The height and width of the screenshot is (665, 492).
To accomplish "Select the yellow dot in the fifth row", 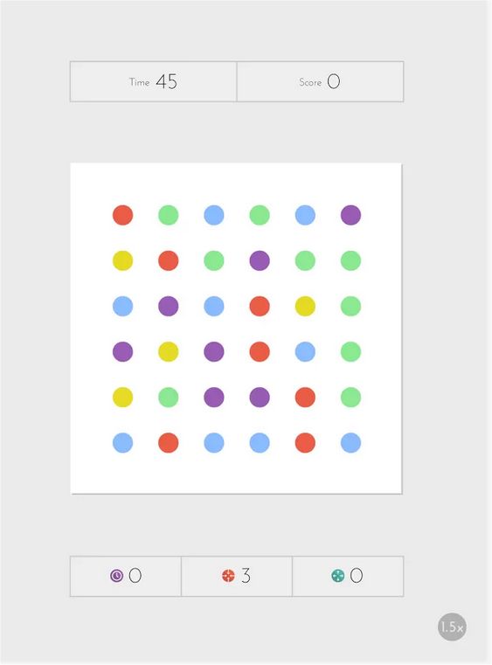I will (122, 397).
